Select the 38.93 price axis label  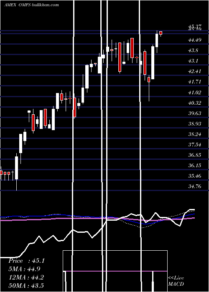(x=195, y=123)
